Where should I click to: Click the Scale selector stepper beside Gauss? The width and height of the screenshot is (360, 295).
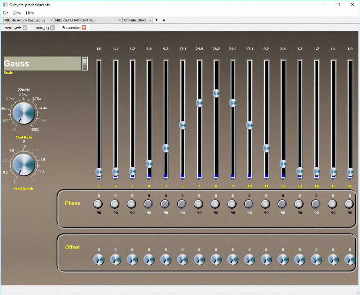click(85, 63)
